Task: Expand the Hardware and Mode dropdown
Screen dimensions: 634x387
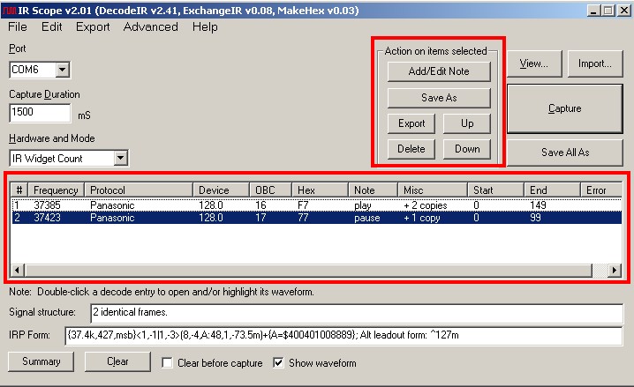Action: point(120,159)
